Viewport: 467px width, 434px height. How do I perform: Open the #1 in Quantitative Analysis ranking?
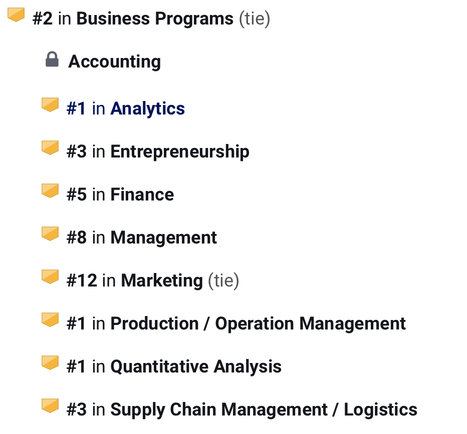(x=174, y=366)
